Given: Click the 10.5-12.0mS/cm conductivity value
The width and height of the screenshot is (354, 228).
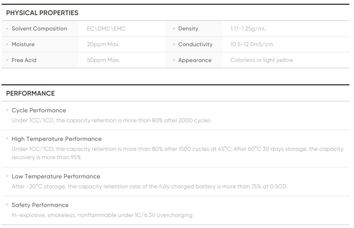Looking at the screenshot, I should click(252, 44).
